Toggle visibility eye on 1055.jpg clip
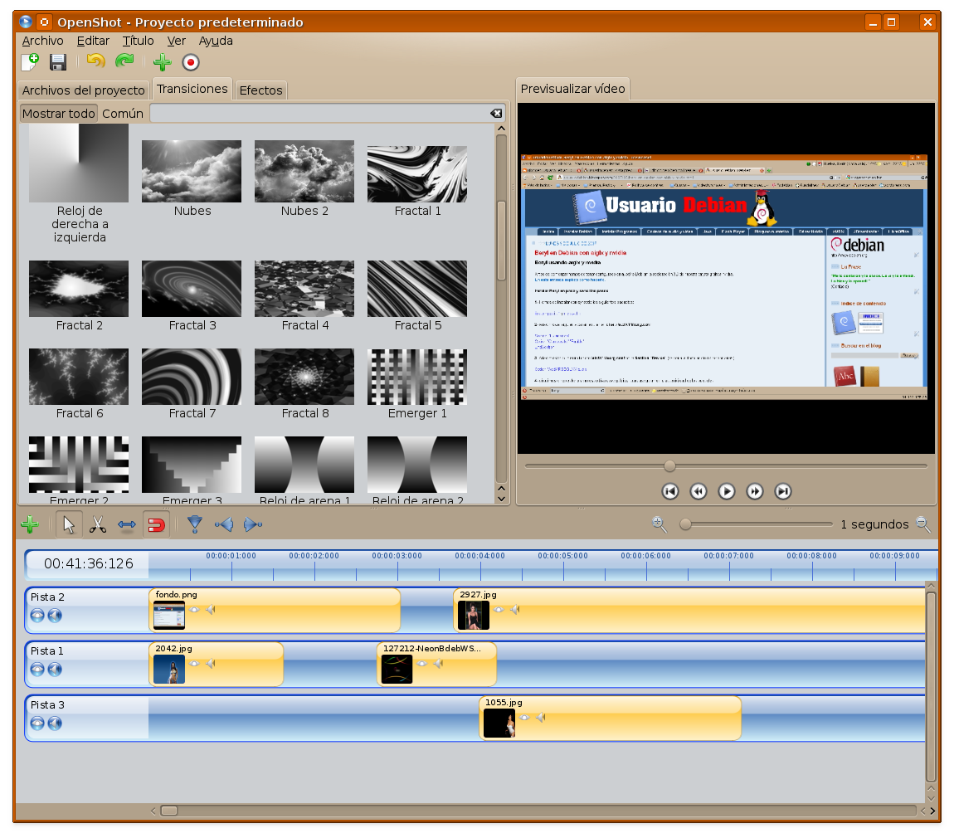Viewport: 954px width, 838px height. pos(524,718)
